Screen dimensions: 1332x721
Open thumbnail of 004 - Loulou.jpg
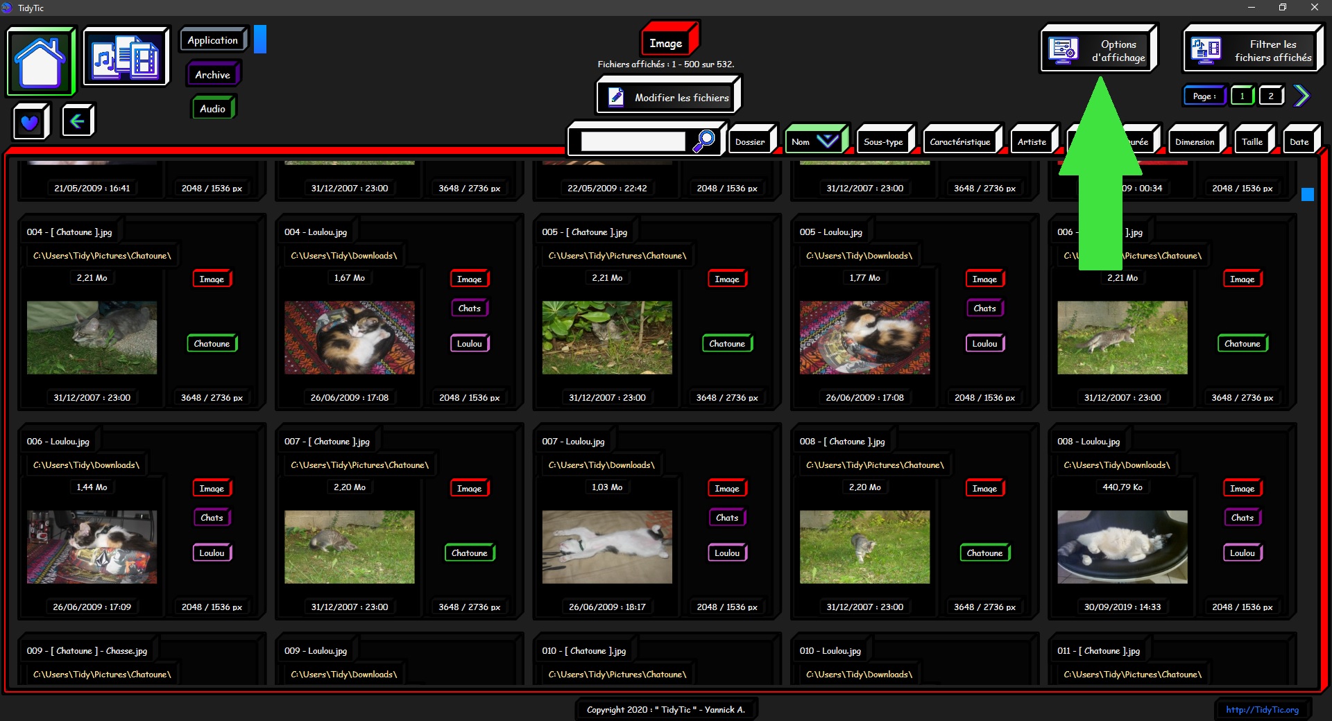click(x=350, y=338)
